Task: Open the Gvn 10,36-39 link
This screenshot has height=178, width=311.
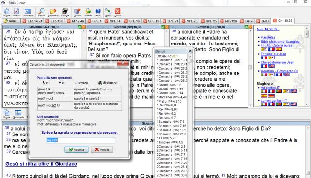Action: (268, 29)
